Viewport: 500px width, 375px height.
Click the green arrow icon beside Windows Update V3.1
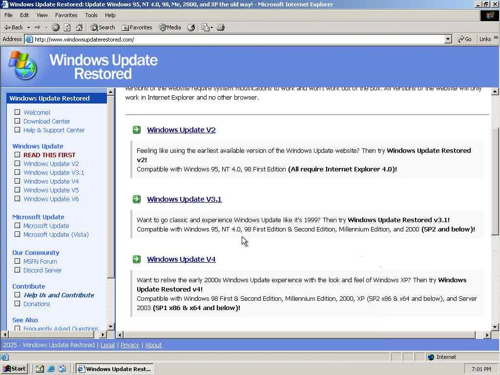(137, 199)
